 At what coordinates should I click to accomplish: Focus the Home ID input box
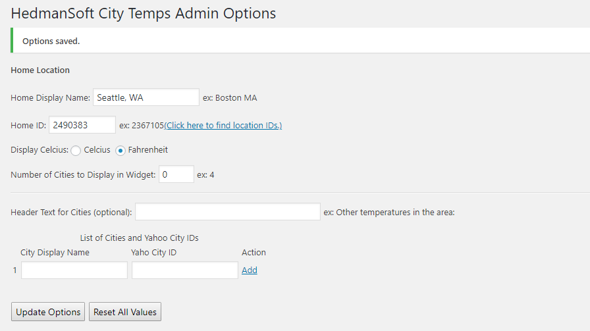(82, 125)
